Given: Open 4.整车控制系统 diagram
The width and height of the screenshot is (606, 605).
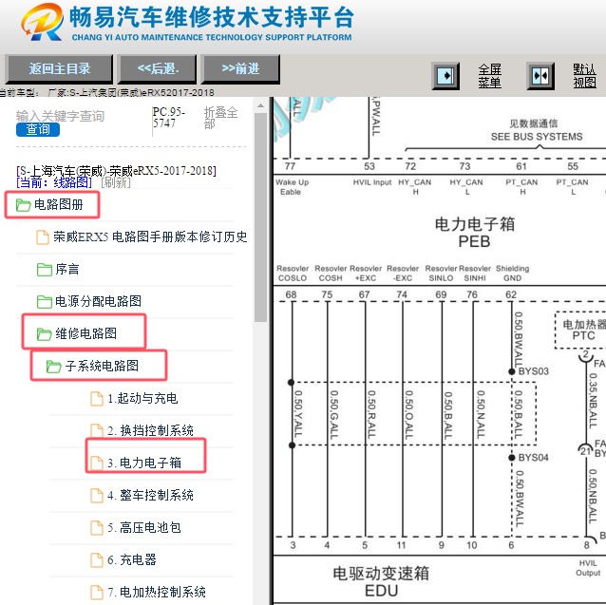Looking at the screenshot, I should (150, 495).
